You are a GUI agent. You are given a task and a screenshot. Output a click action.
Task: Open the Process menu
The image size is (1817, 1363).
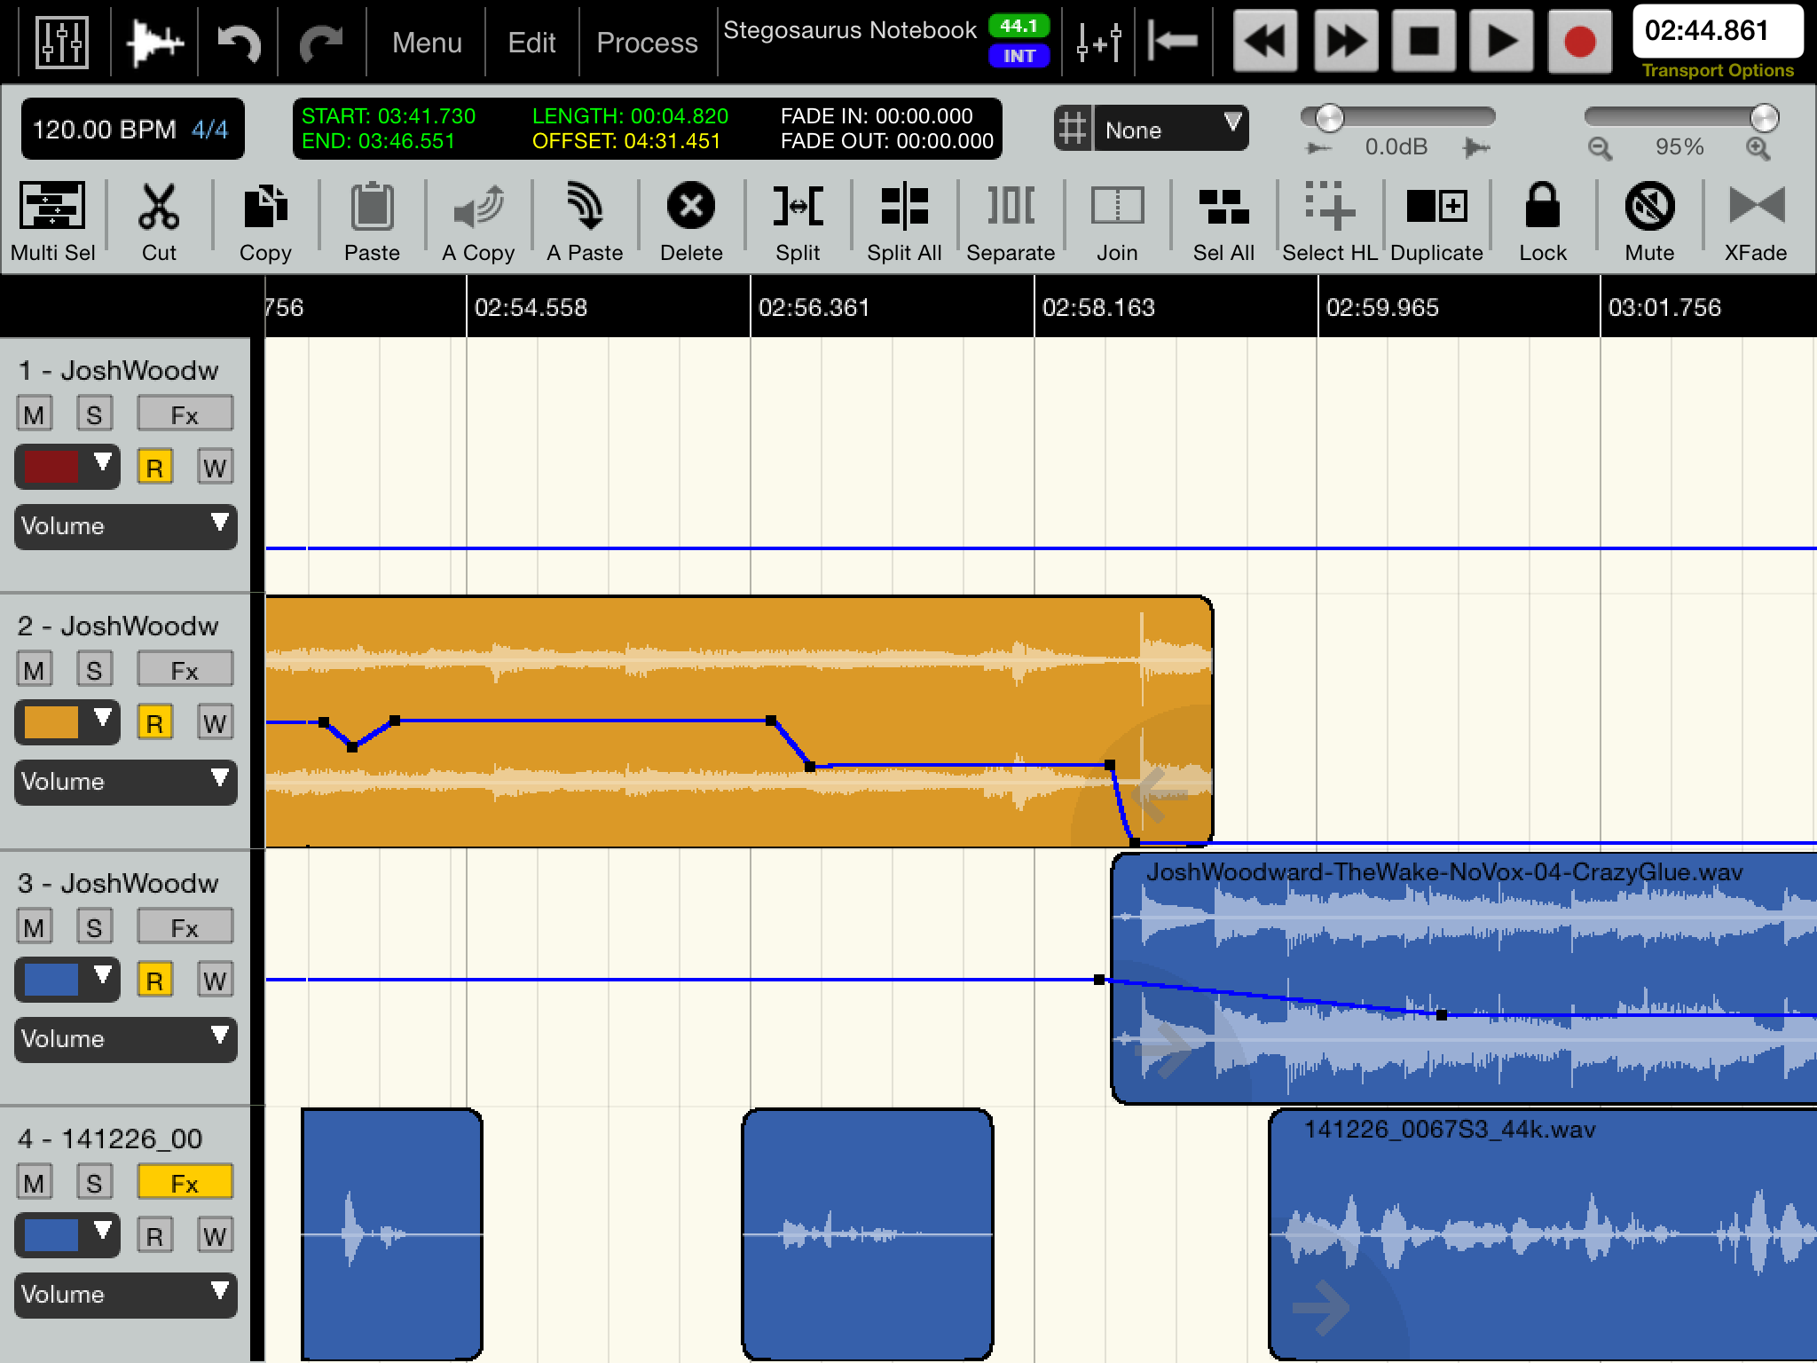pos(647,43)
